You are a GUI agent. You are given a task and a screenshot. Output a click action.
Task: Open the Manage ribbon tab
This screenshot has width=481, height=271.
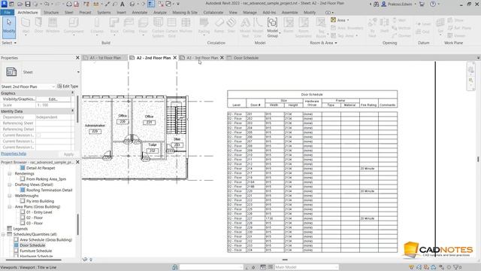tap(250, 12)
